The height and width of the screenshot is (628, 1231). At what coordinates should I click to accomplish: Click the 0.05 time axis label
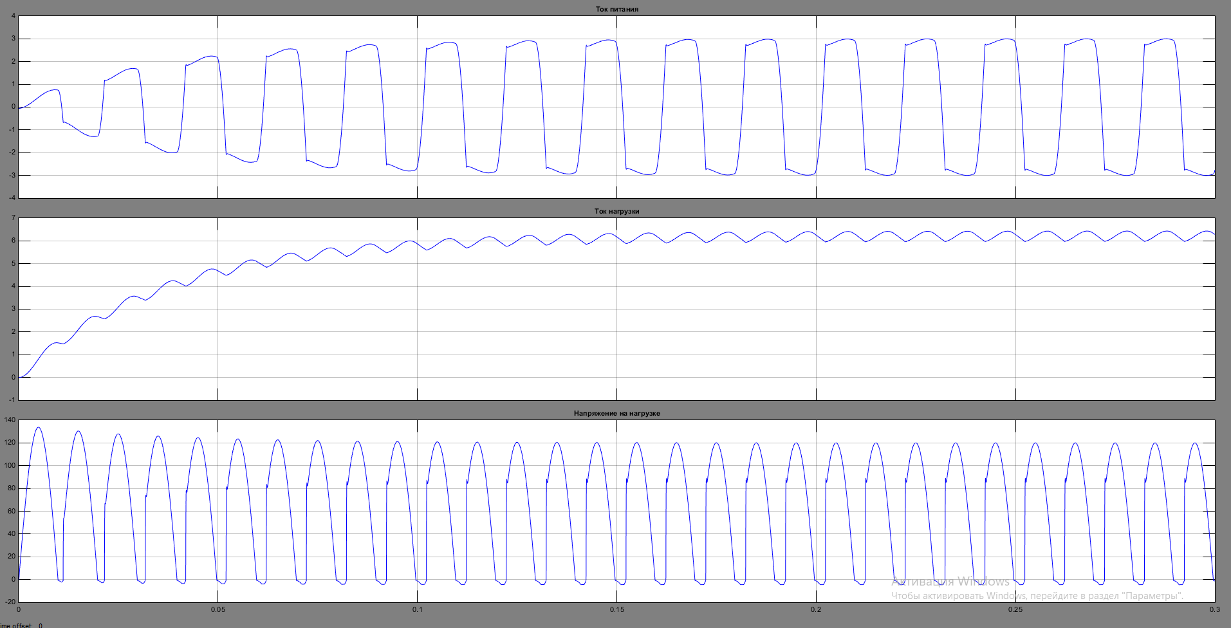pos(218,609)
